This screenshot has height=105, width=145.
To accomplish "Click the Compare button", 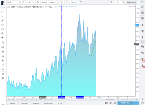I will (x=44, y=2).
